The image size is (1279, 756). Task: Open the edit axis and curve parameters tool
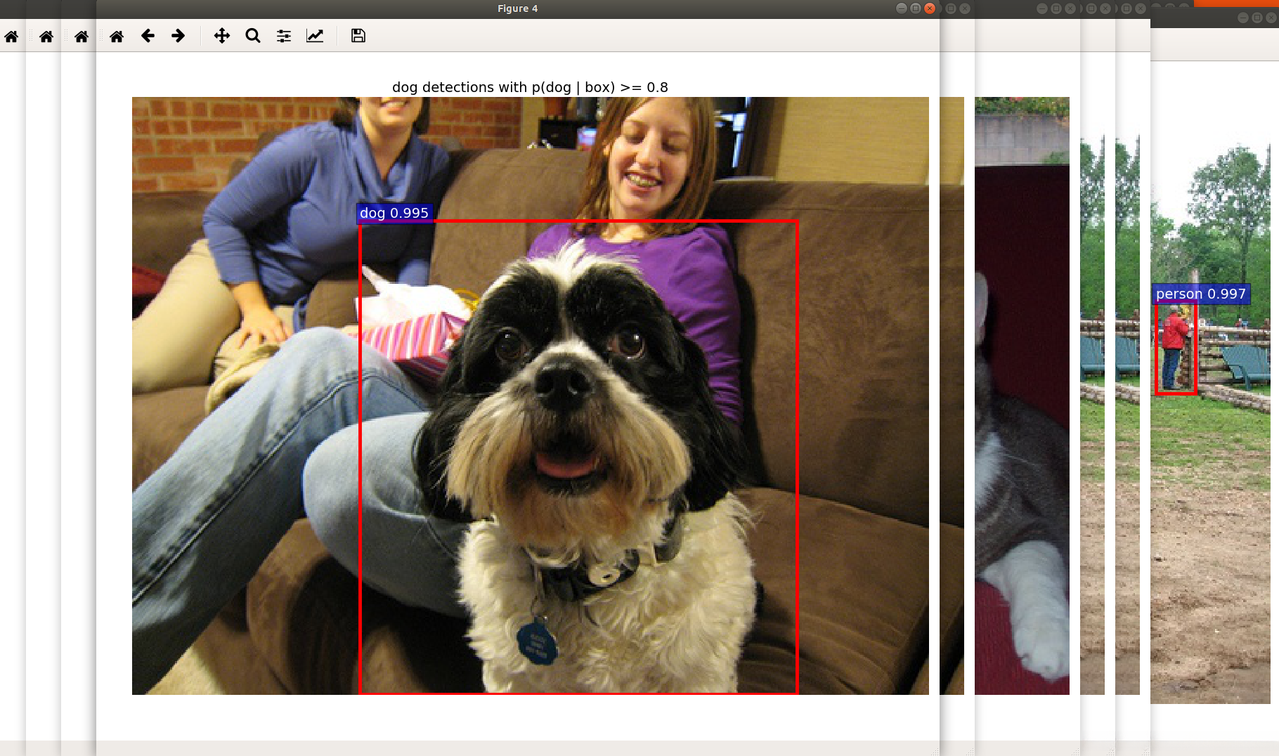315,36
